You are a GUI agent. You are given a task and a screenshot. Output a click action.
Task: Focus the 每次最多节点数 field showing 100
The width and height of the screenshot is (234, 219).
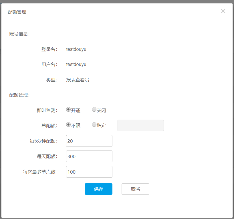[89, 172]
